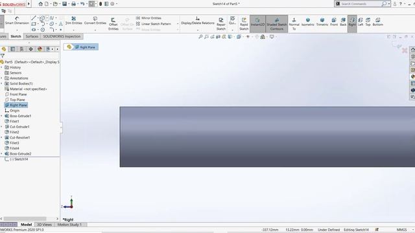Switch to Top view
Screen dimensions: 415x233
click(x=368, y=22)
